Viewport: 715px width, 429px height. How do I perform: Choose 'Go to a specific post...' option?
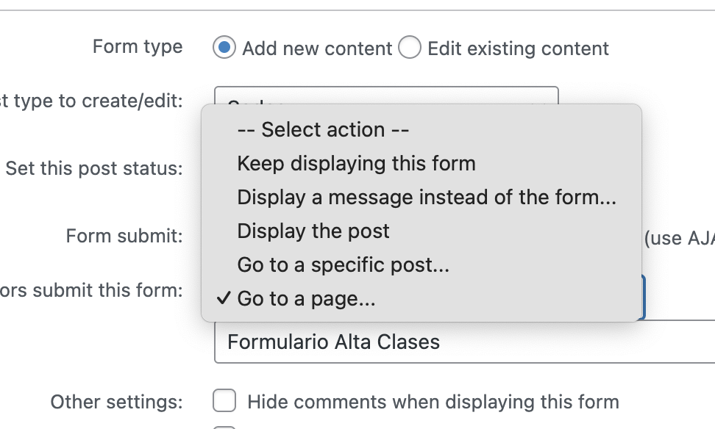[x=343, y=264]
